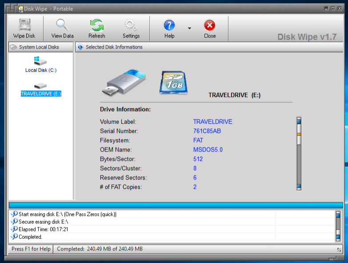Click the Selected Disk Informations header
The image size is (348, 263).
(114, 47)
